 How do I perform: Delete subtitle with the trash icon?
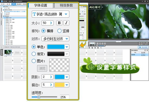tap(147, 50)
